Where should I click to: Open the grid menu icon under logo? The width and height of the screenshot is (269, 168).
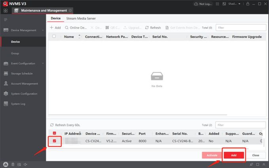6,10
